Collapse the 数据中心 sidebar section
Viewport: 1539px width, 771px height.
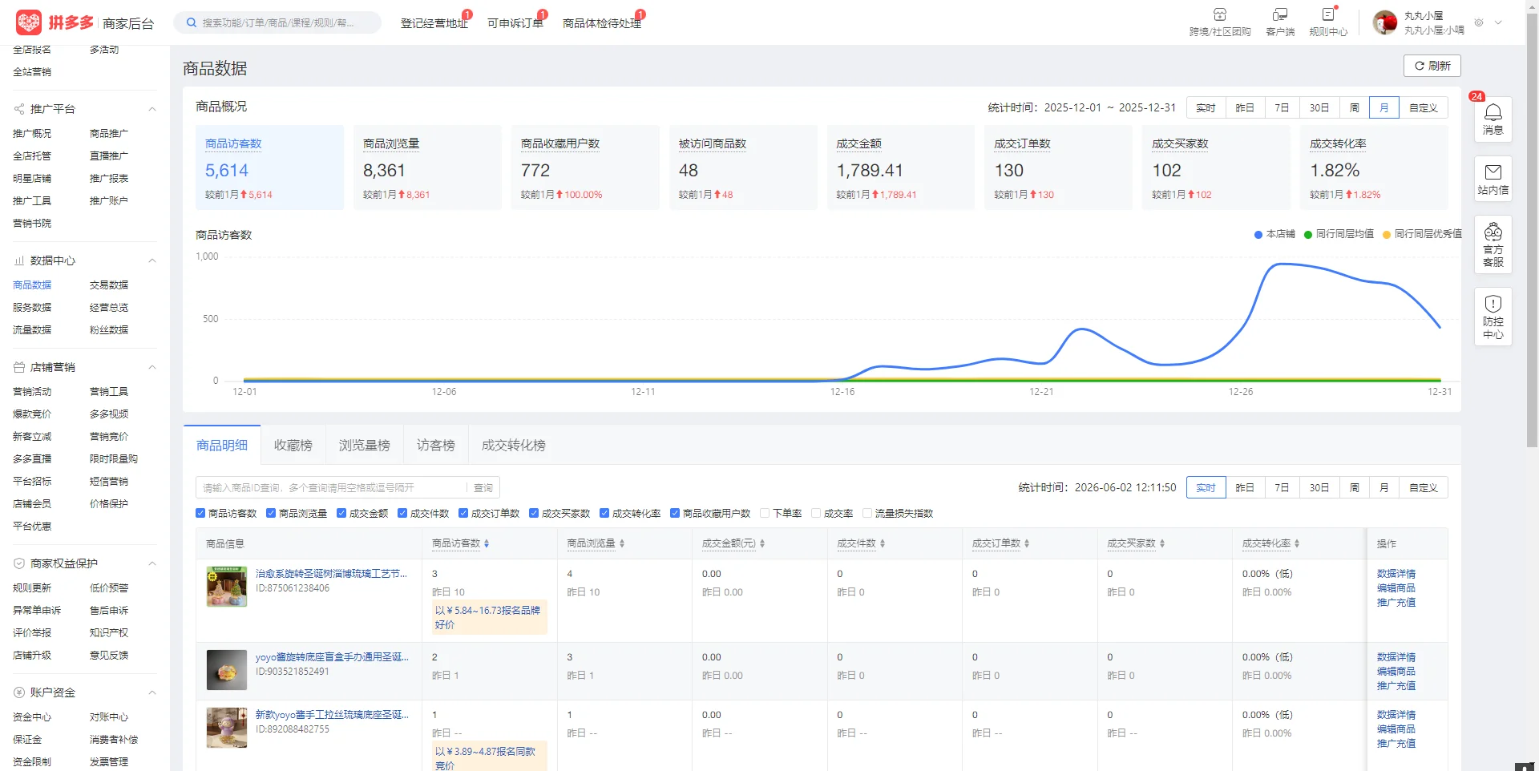click(x=151, y=260)
